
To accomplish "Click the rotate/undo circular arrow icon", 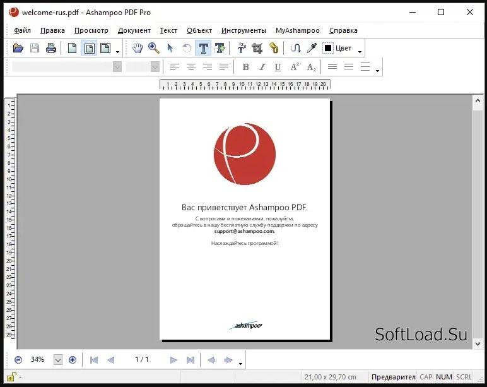I will point(187,48).
